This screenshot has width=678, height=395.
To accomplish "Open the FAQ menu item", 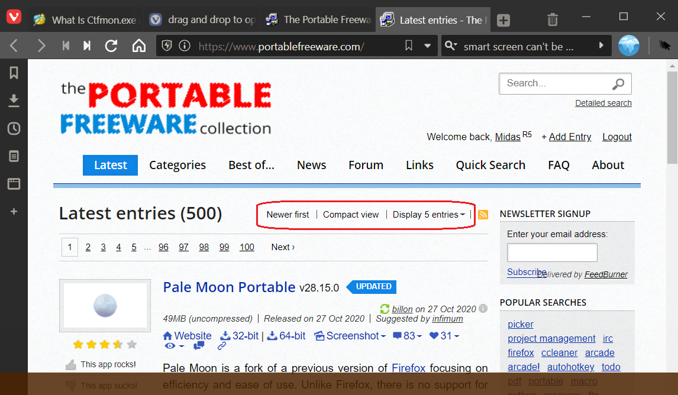I will click(558, 165).
